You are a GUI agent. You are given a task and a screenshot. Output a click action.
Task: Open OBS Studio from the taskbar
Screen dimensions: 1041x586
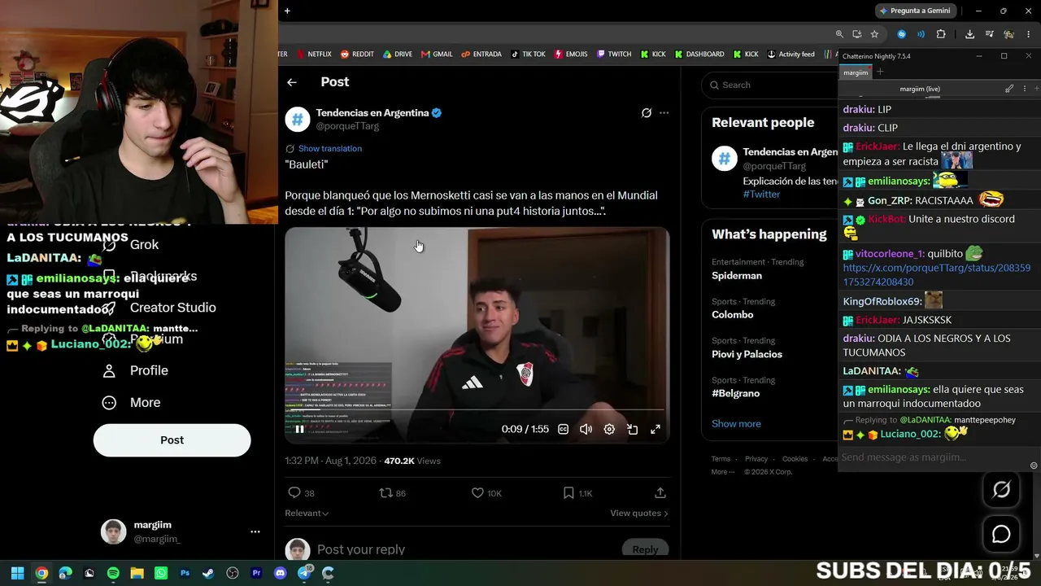coord(233,573)
